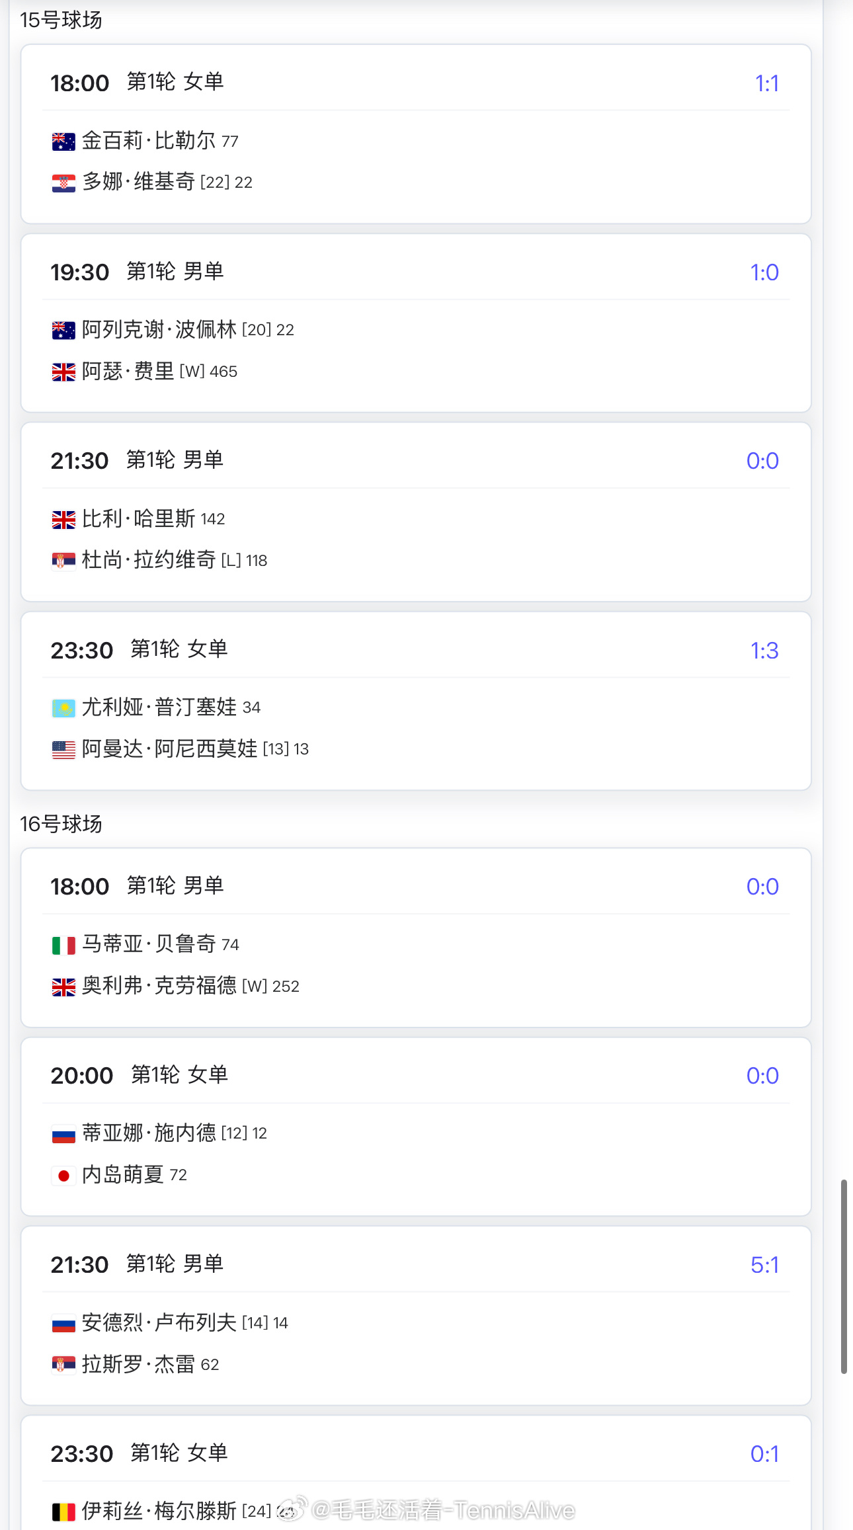
Task: Click the Serbian flag beside 杜尚·拉约维奇
Action: coord(63,561)
